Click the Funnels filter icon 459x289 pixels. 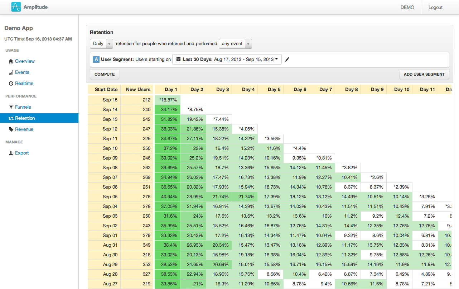coord(11,107)
